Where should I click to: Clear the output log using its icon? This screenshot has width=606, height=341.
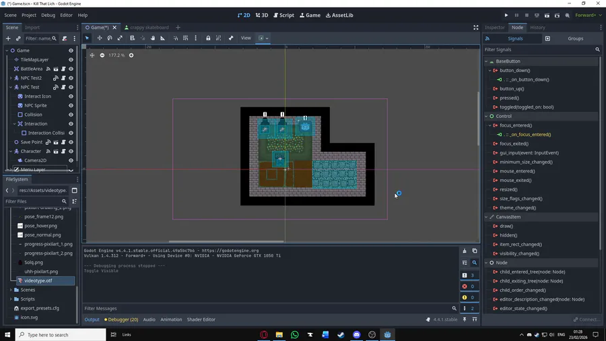click(465, 251)
